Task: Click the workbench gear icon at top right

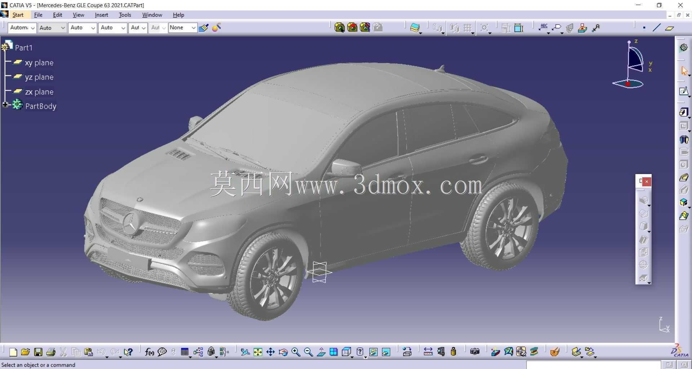Action: pos(684,47)
